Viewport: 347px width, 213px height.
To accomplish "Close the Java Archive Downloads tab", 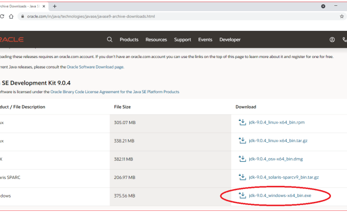I will (x=44, y=6).
